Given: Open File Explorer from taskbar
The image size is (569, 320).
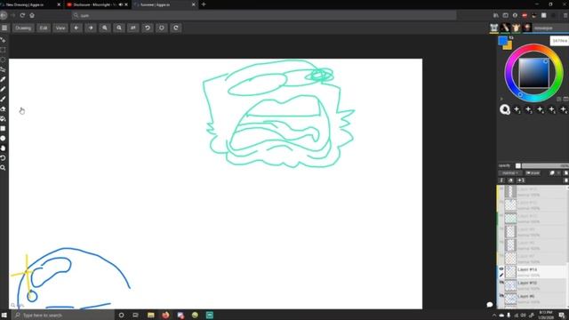Looking at the screenshot, I should (151, 315).
